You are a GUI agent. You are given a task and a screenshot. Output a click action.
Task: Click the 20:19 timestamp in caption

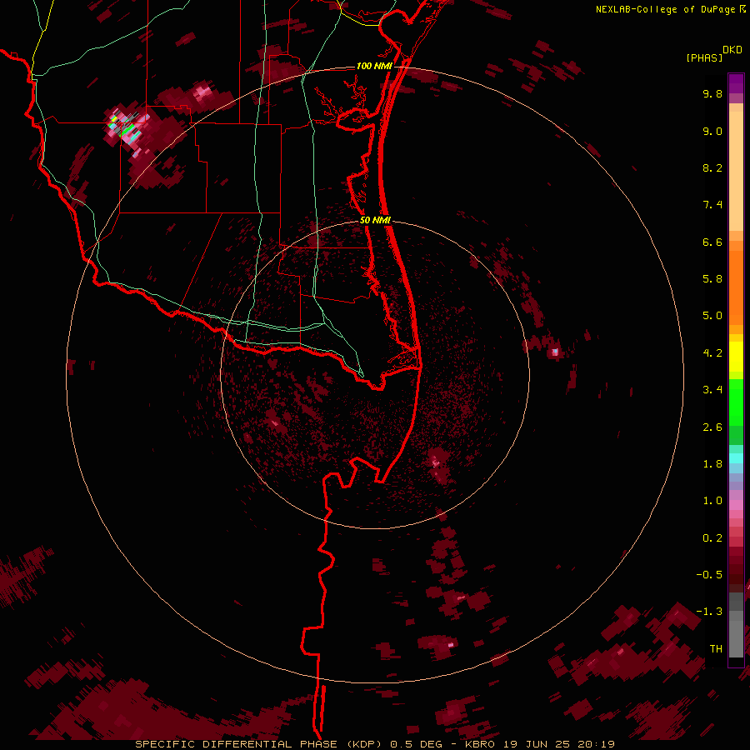point(595,744)
